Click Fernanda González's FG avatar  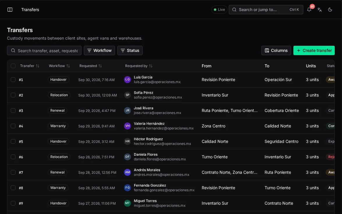(x=127, y=188)
